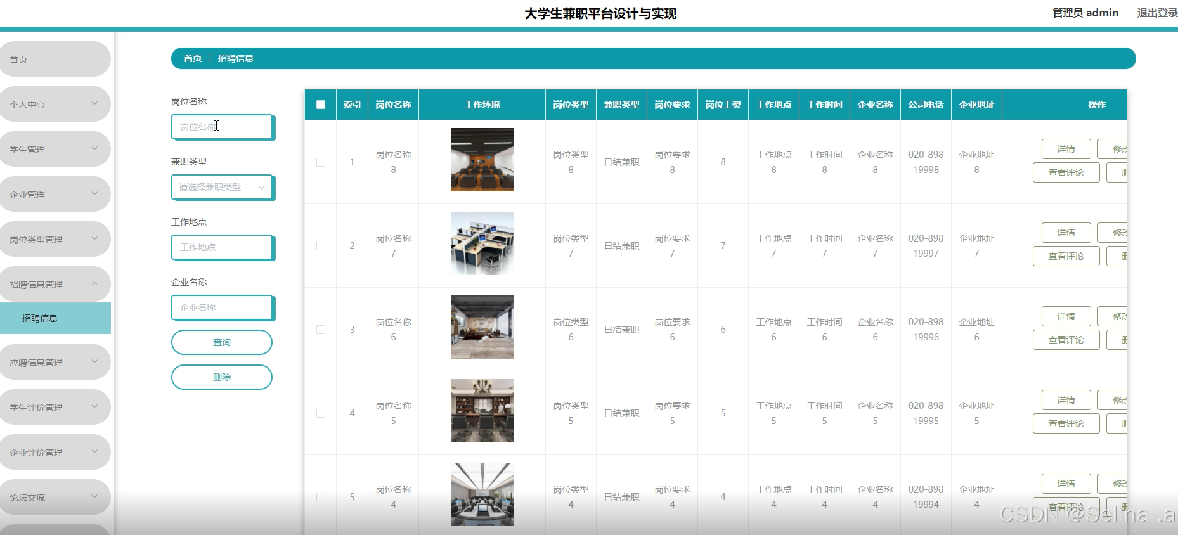Go to 首页 in the sidebar
The height and width of the screenshot is (535, 1178).
click(x=55, y=59)
